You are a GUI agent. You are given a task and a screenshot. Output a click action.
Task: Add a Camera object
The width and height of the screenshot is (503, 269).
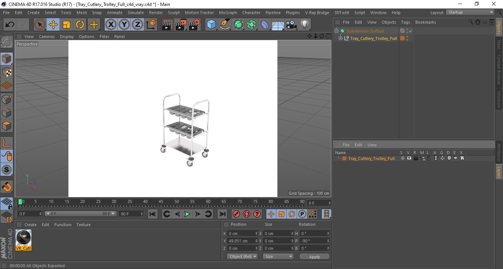point(291,25)
